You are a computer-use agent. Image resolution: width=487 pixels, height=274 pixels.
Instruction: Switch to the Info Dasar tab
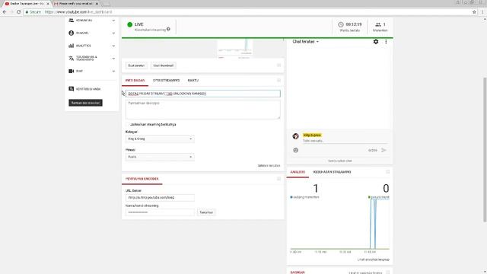[x=135, y=81]
